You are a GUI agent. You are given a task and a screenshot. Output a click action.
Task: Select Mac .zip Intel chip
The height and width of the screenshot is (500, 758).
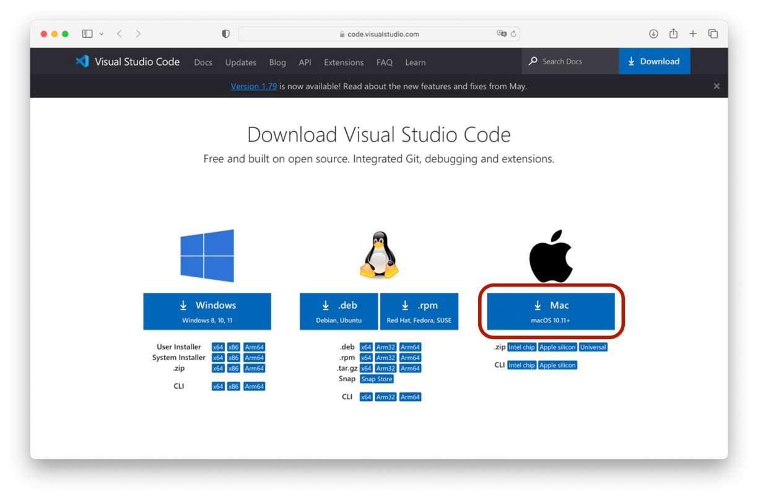[x=521, y=347]
